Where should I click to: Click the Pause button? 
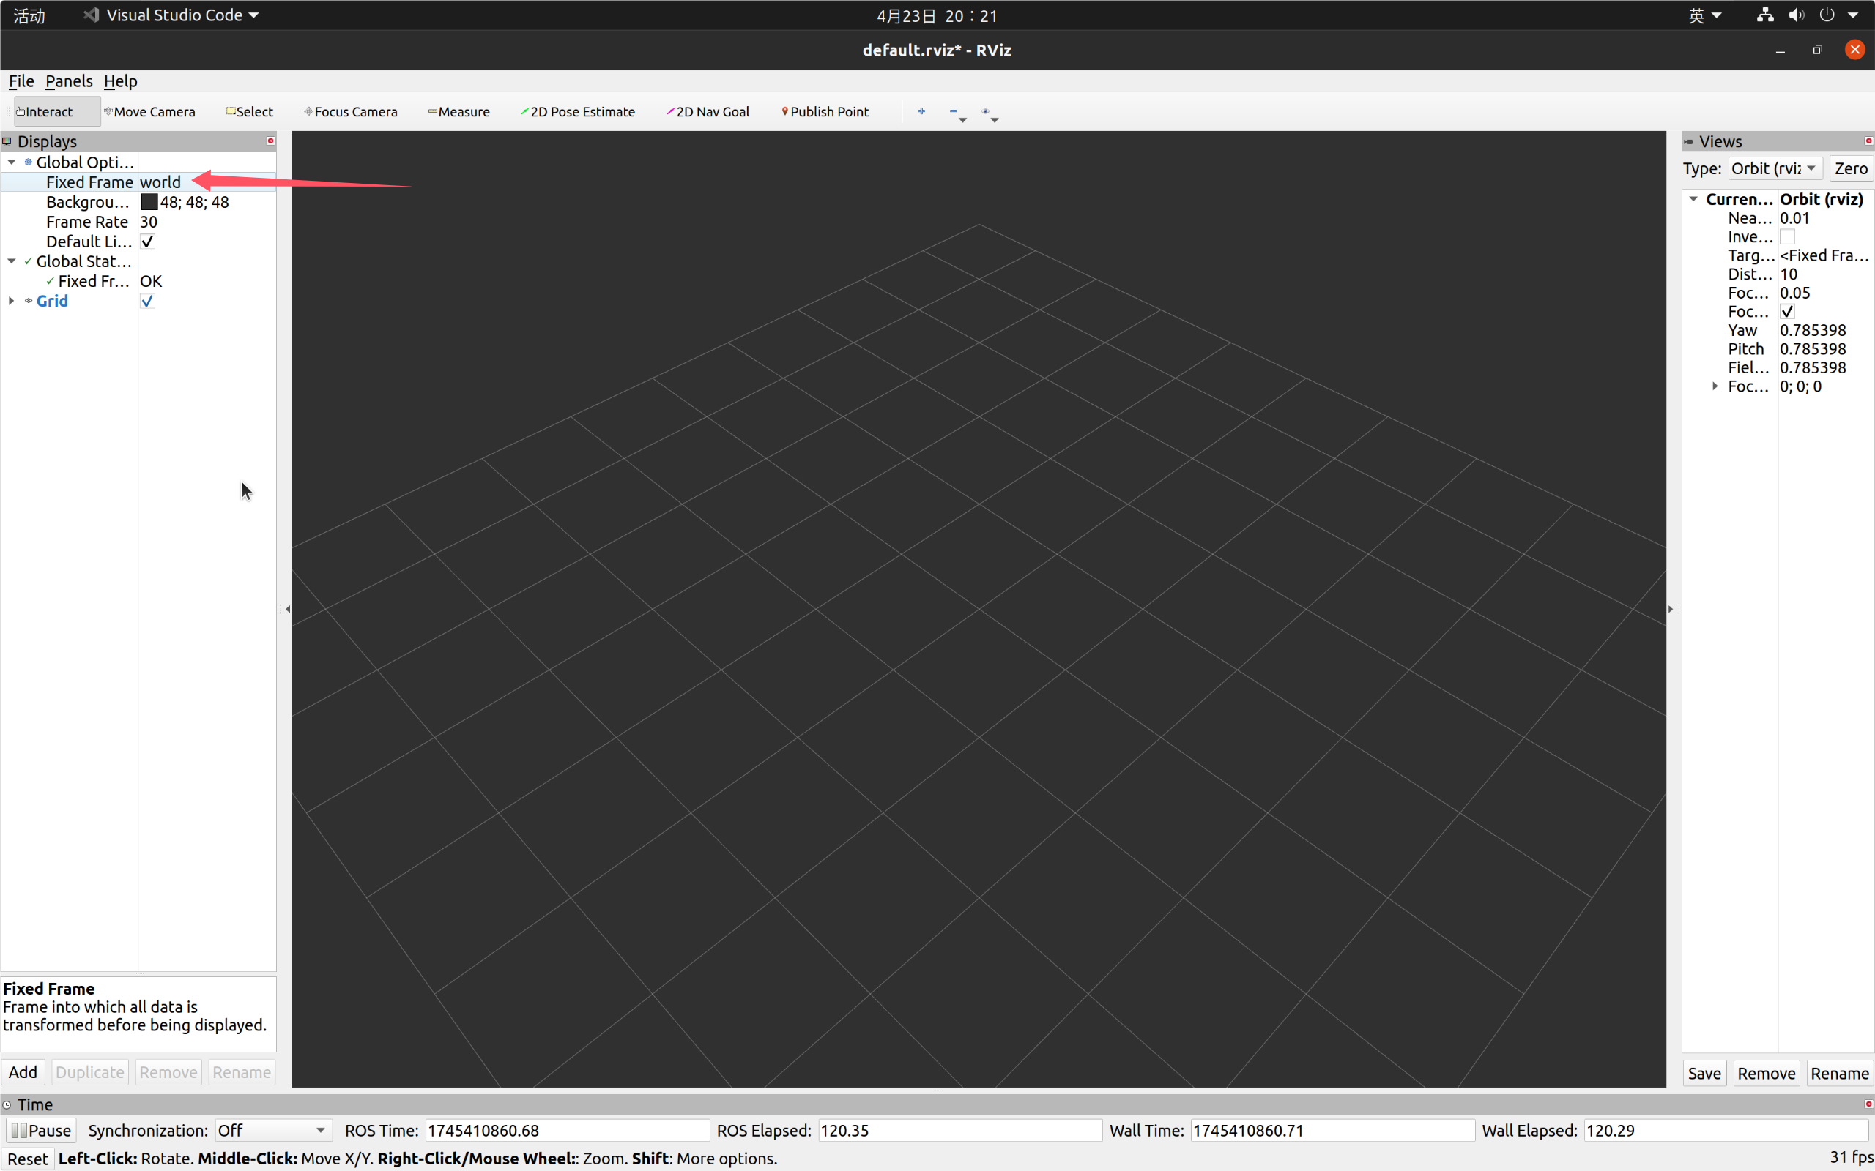41,1130
